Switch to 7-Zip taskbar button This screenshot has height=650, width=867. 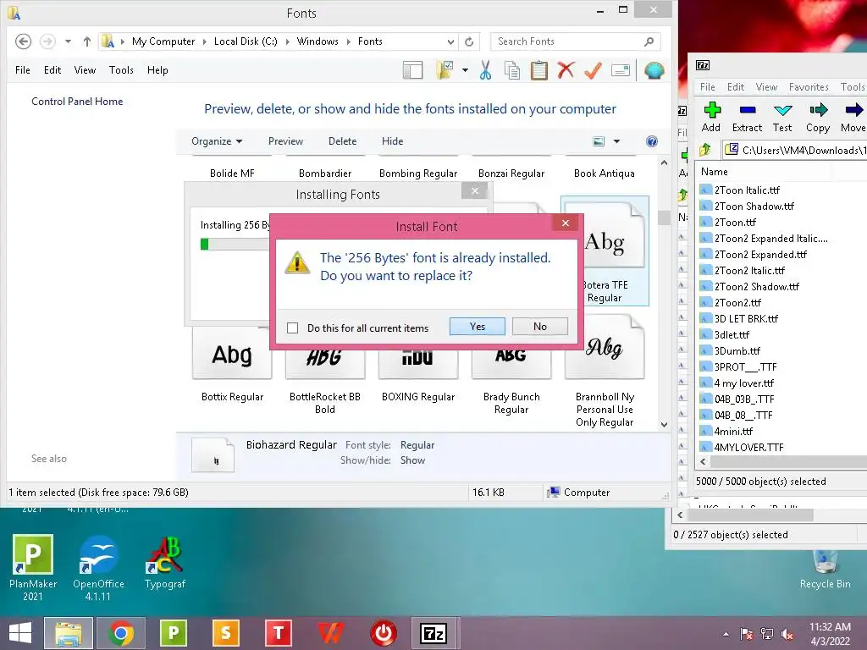(x=434, y=633)
